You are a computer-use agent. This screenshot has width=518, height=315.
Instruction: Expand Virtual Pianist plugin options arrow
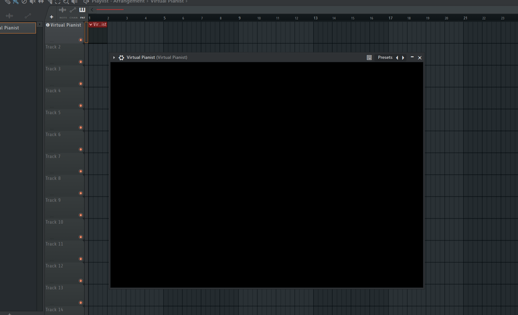[x=114, y=58]
